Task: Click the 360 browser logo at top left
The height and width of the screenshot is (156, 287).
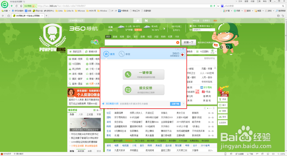Action: tap(5, 4)
